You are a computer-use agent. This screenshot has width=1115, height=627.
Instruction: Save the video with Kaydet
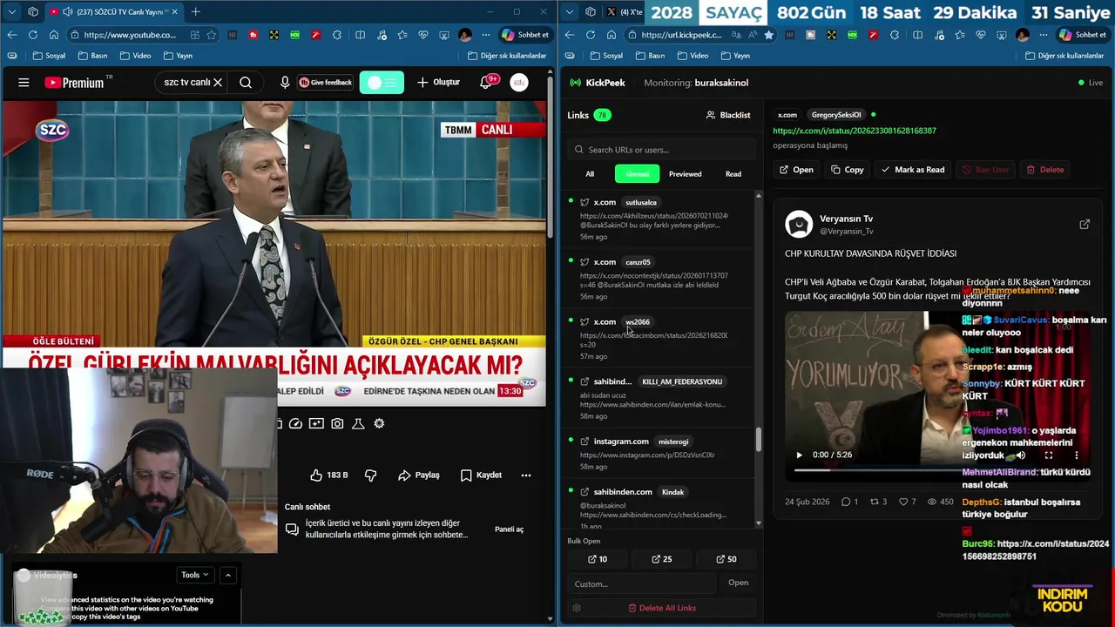coord(481,475)
